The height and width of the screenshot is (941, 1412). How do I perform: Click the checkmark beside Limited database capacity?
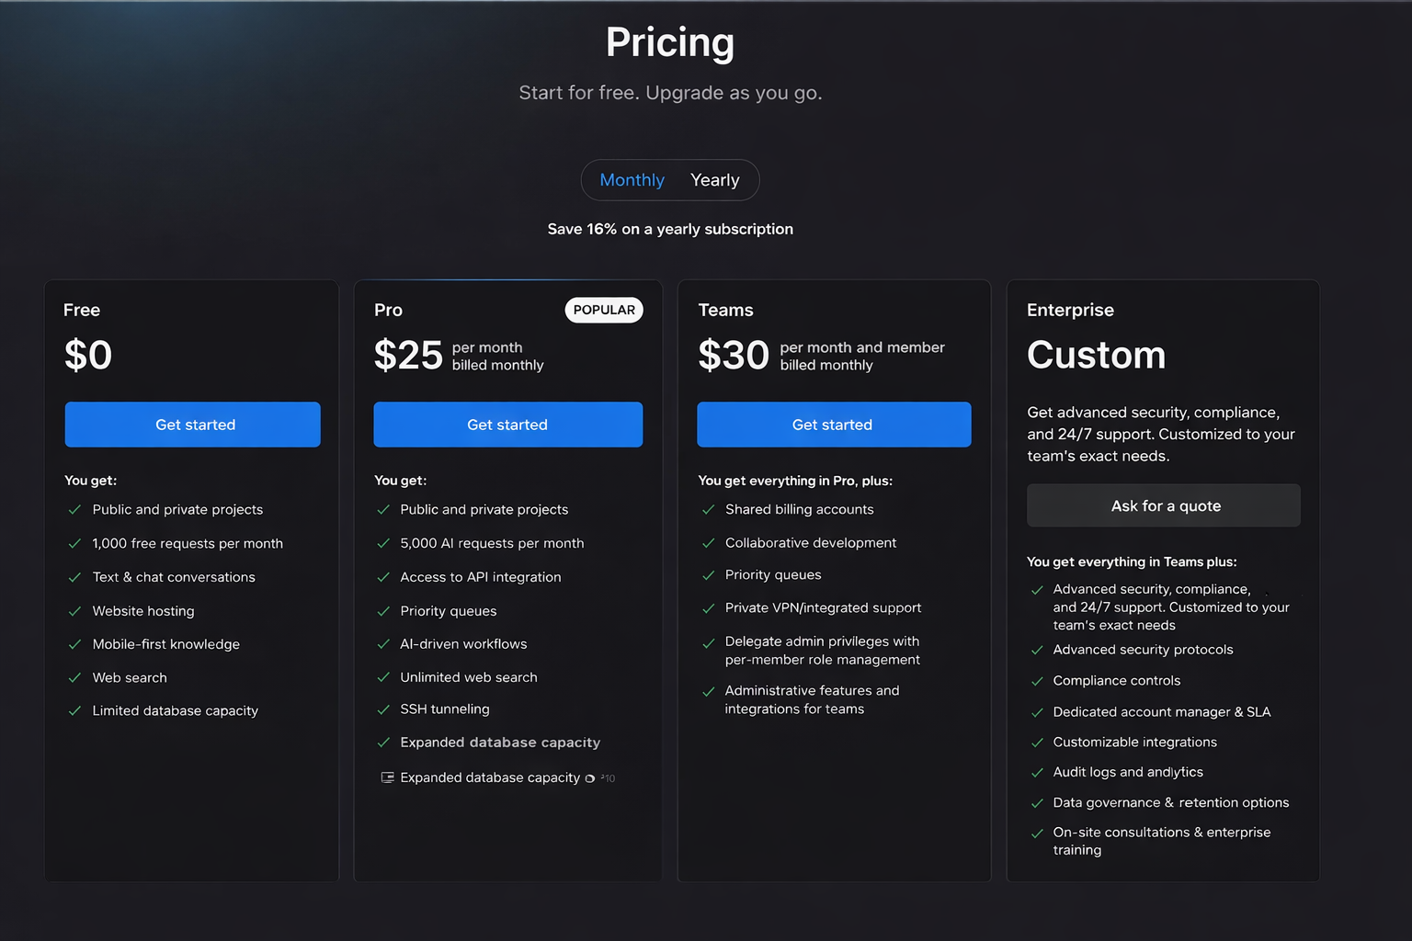pos(75,711)
